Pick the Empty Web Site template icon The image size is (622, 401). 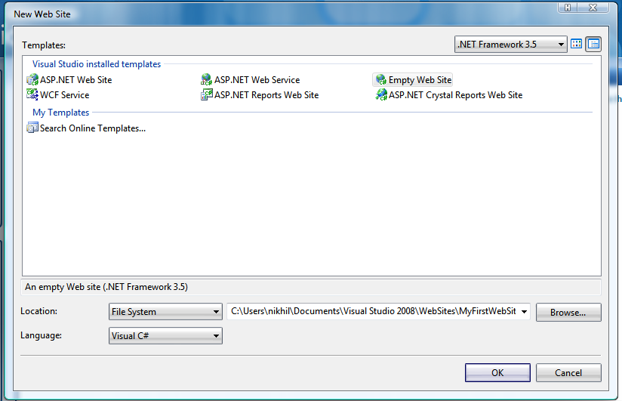pyautogui.click(x=380, y=80)
